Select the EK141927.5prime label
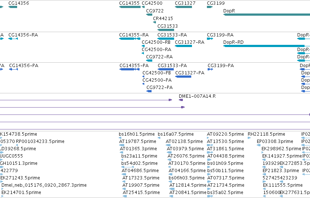The image size is (310, 198). click(x=282, y=156)
